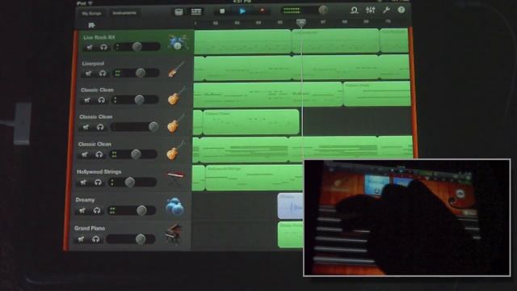The width and height of the screenshot is (517, 291).
Task: Adjust the Live Rock Kit volume slider
Action: (x=137, y=47)
